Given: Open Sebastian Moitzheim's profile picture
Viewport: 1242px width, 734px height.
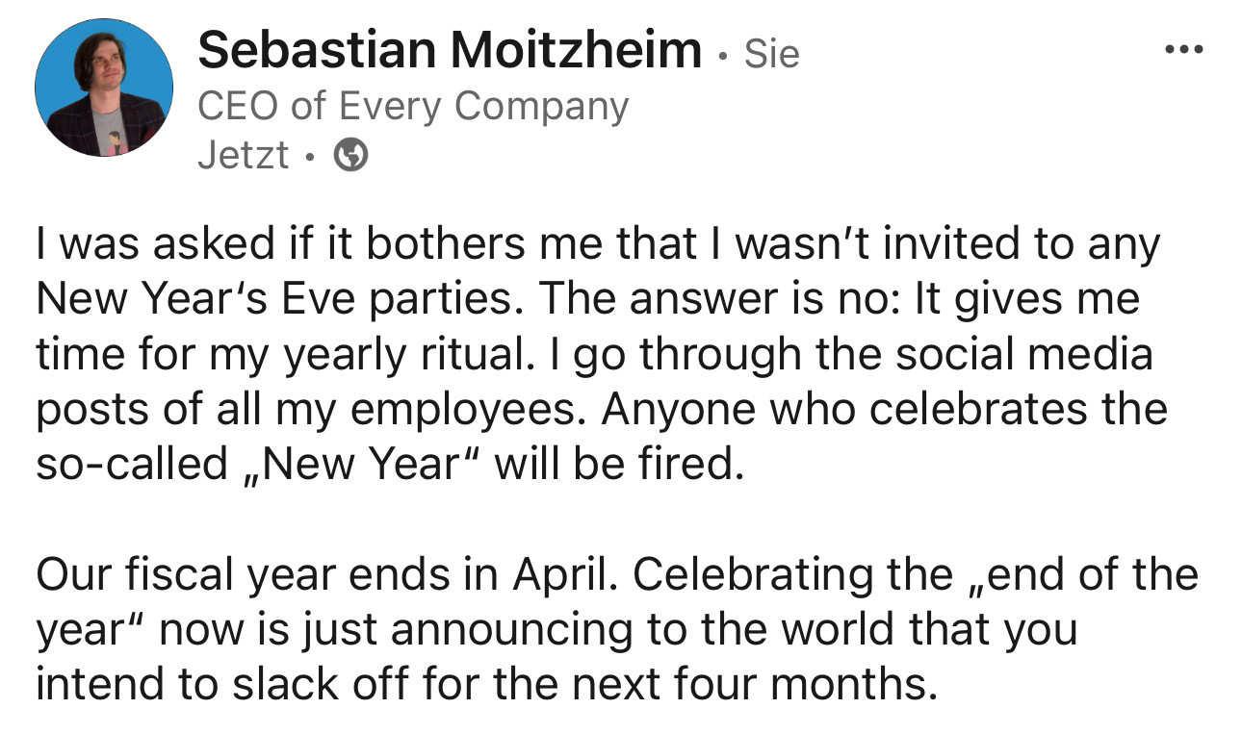Looking at the screenshot, I should coord(104,88).
